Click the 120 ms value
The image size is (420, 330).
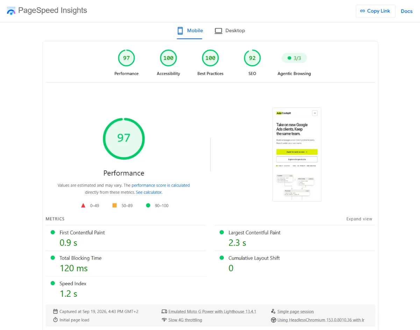74,268
